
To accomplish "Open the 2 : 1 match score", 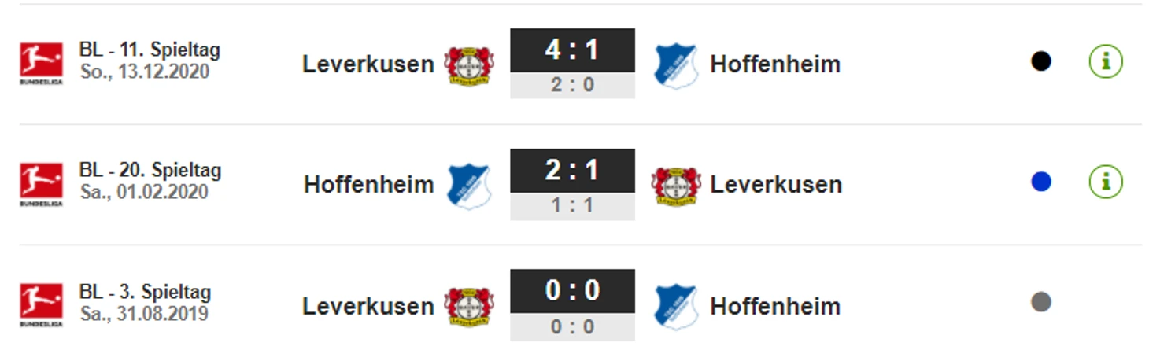I will point(572,171).
